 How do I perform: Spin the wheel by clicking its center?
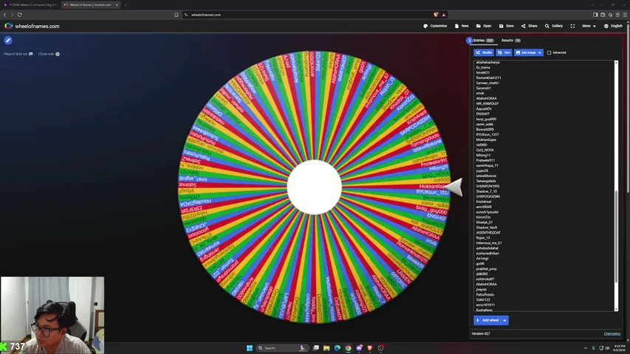coord(314,187)
